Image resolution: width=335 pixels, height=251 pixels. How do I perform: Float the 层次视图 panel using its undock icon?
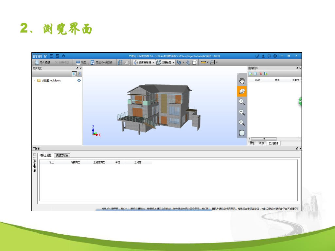click(x=77, y=68)
